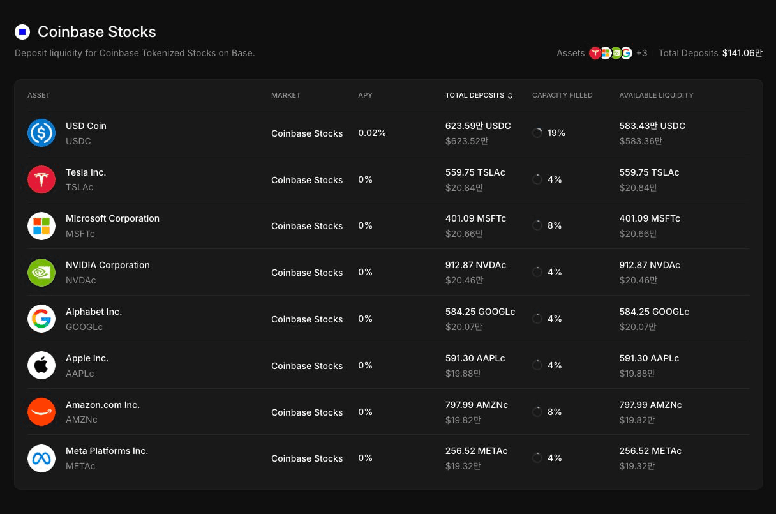Click the Coinbase Stocks page title
The image size is (776, 514).
(97, 31)
